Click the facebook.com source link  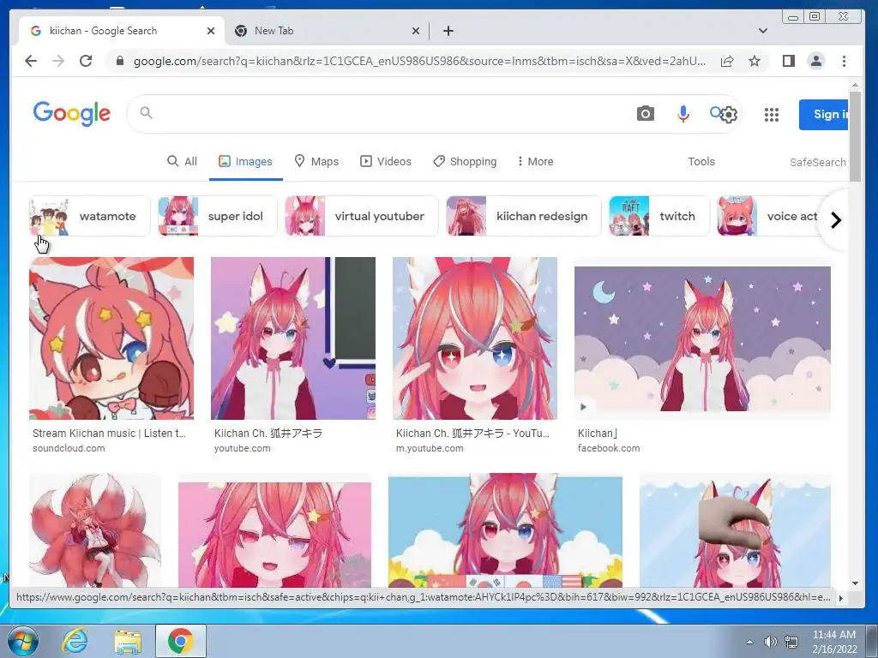point(609,448)
